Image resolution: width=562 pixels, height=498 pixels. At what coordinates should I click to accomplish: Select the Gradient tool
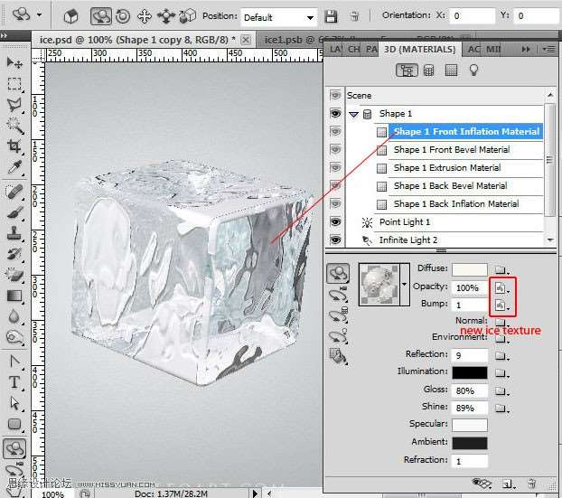click(14, 296)
